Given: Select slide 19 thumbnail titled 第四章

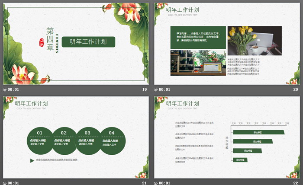Looking at the screenshot, I should (76, 44).
